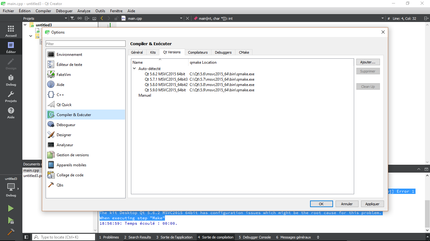
Task: Focus the Type to locate search box
Action: pos(64,237)
